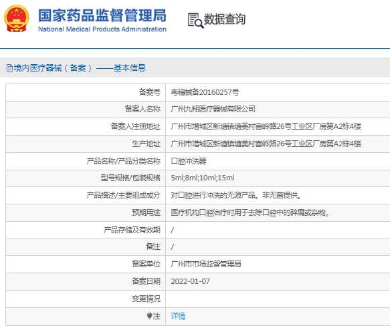The image size is (390, 330).
Task: Click the 备案人注册地址 label cell
Action: pyautogui.click(x=86, y=127)
